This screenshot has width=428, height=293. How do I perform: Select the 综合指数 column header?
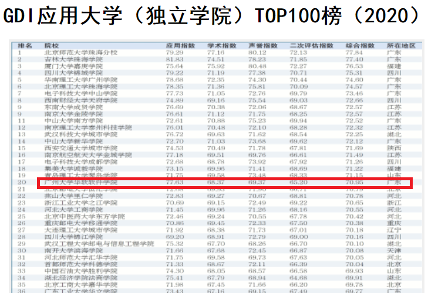pyautogui.click(x=359, y=45)
